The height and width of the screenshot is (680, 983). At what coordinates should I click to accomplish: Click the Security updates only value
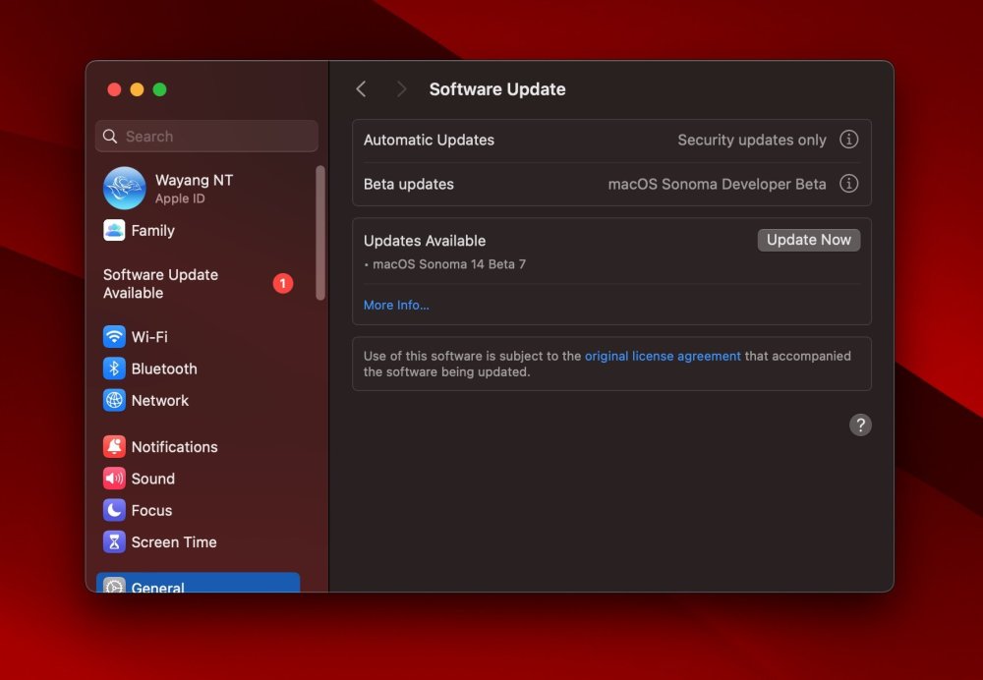[752, 140]
